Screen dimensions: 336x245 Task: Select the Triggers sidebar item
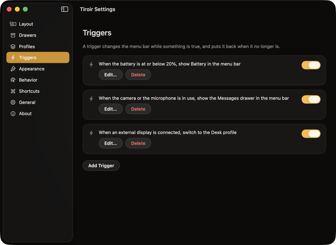click(x=38, y=57)
